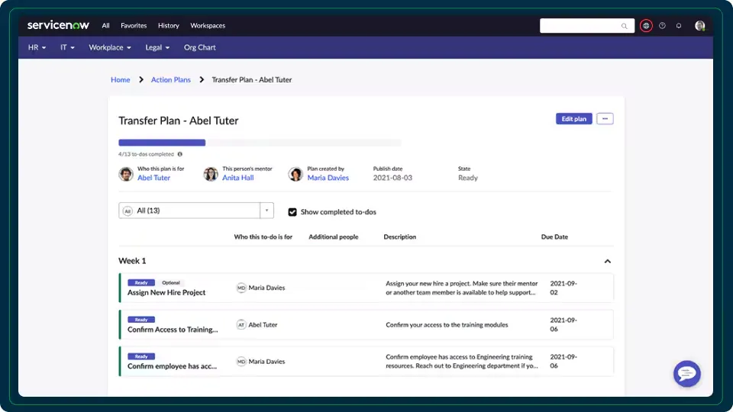Open the Favorites menu
Screen dimensions: 733x412
click(x=134, y=25)
